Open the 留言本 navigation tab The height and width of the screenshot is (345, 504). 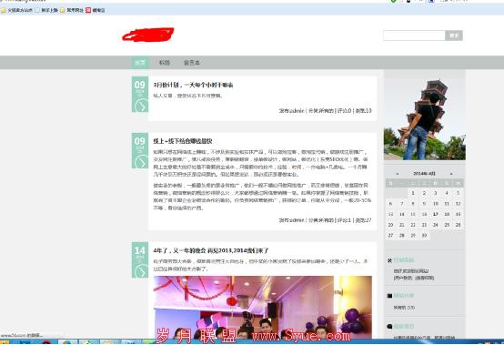tap(192, 63)
